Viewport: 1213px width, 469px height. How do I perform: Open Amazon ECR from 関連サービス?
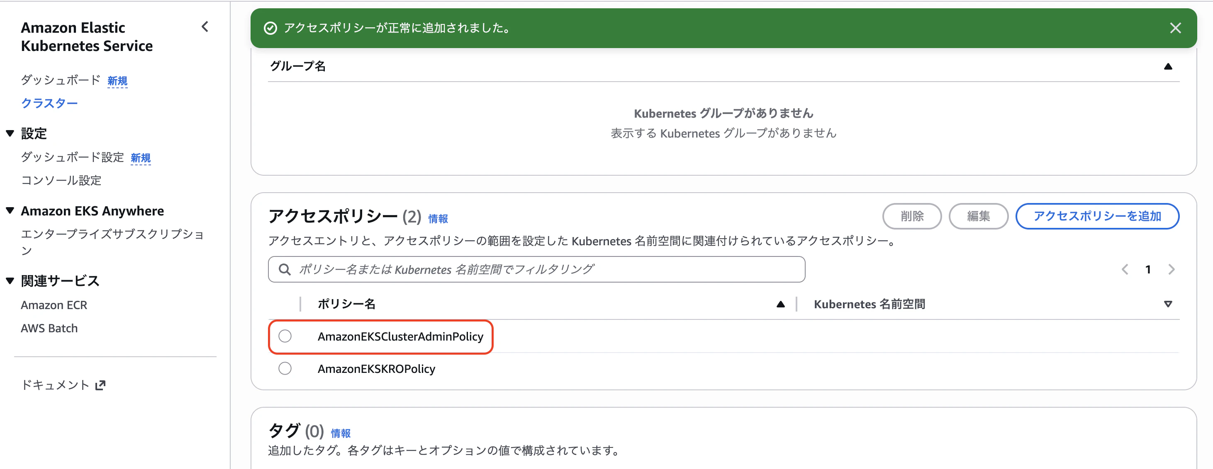[x=54, y=305]
